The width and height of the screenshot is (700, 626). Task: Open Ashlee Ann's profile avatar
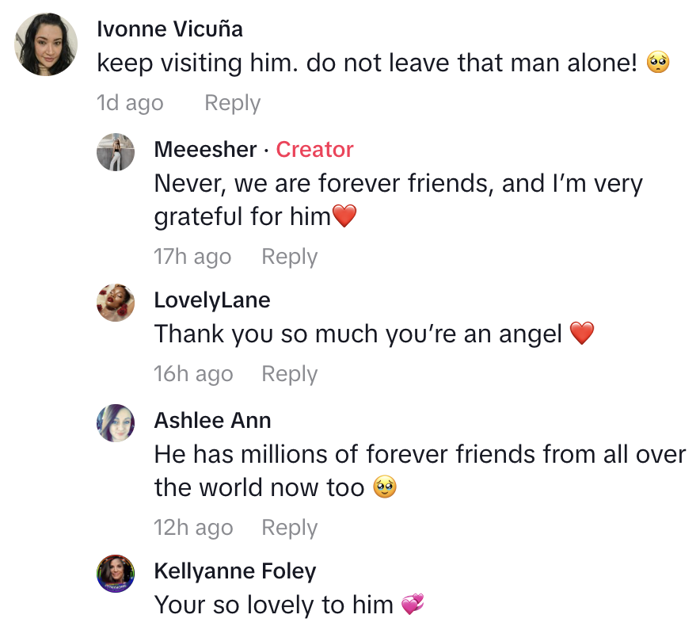[116, 423]
